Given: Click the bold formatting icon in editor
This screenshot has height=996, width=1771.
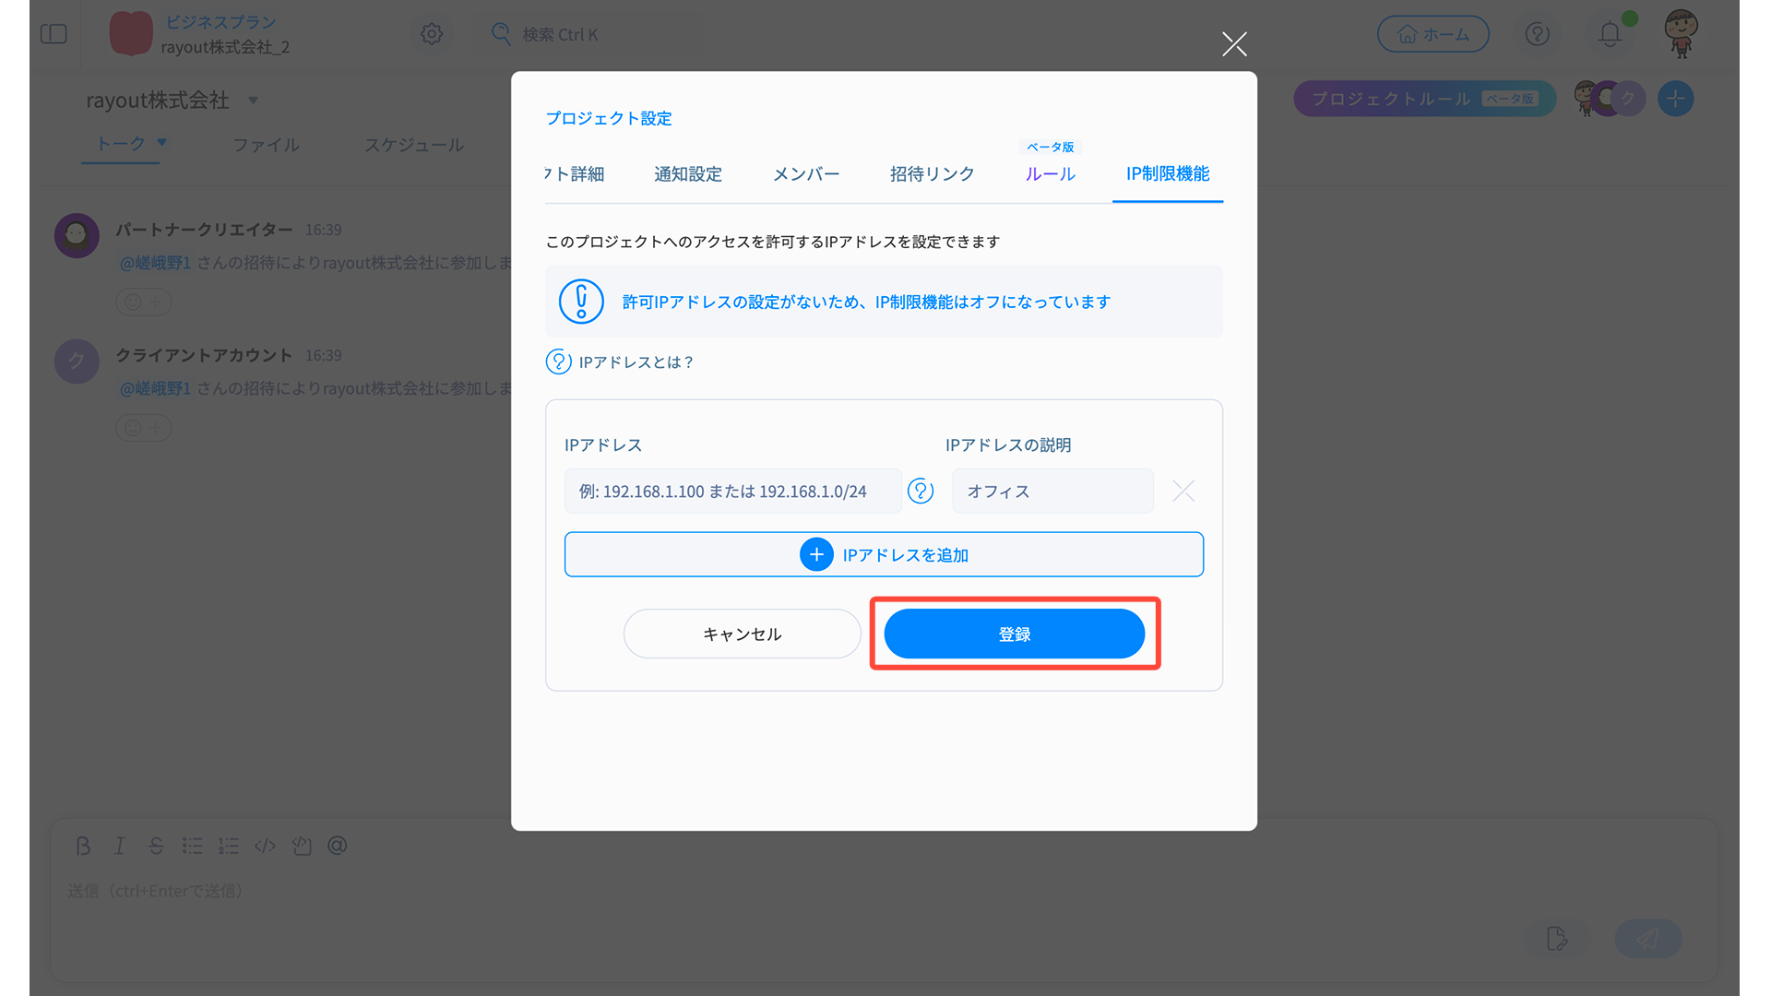Looking at the screenshot, I should point(83,846).
